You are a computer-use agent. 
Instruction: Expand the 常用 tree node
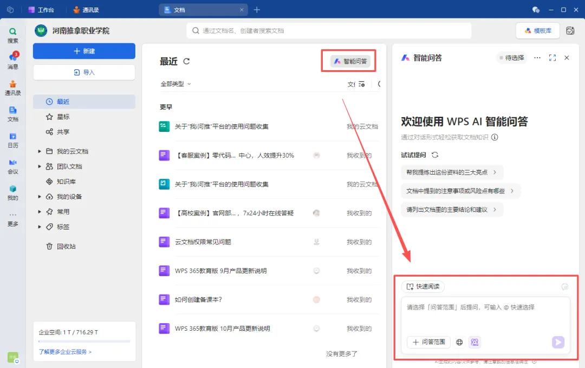pyautogui.click(x=40, y=212)
